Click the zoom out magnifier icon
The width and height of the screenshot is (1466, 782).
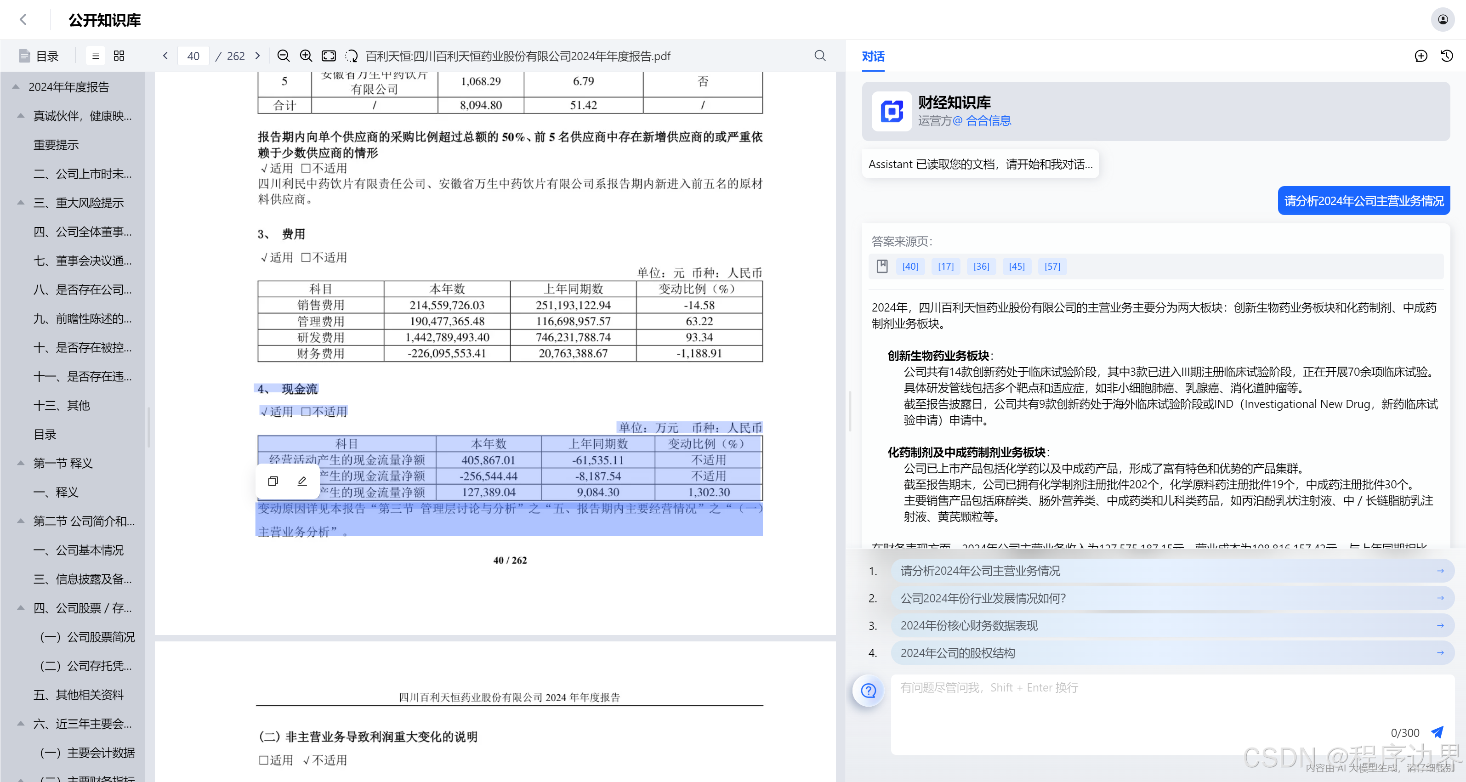pos(283,56)
